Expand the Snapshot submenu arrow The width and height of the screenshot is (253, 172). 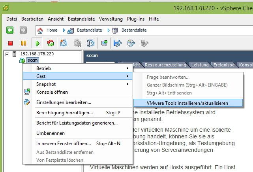pos(127,84)
